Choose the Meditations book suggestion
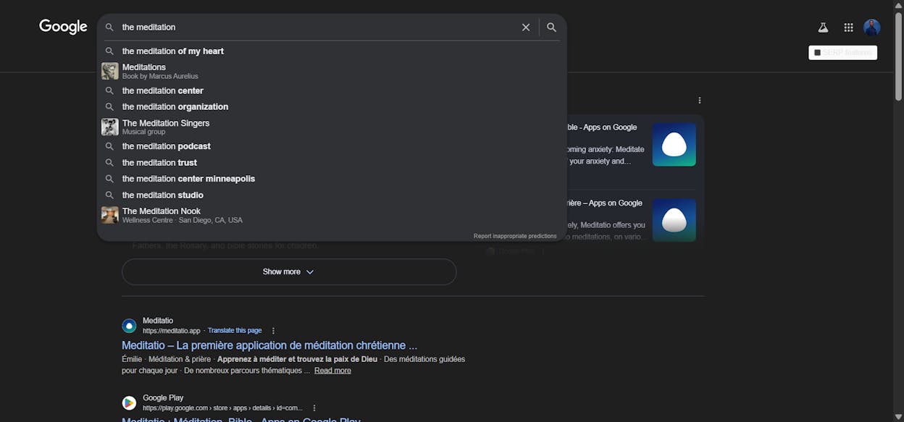 pyautogui.click(x=332, y=71)
